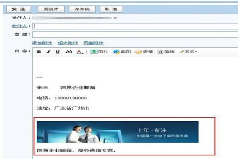This screenshot has width=238, height=159.
Task: Cancel the email with 取消 button
Action: point(108,9)
